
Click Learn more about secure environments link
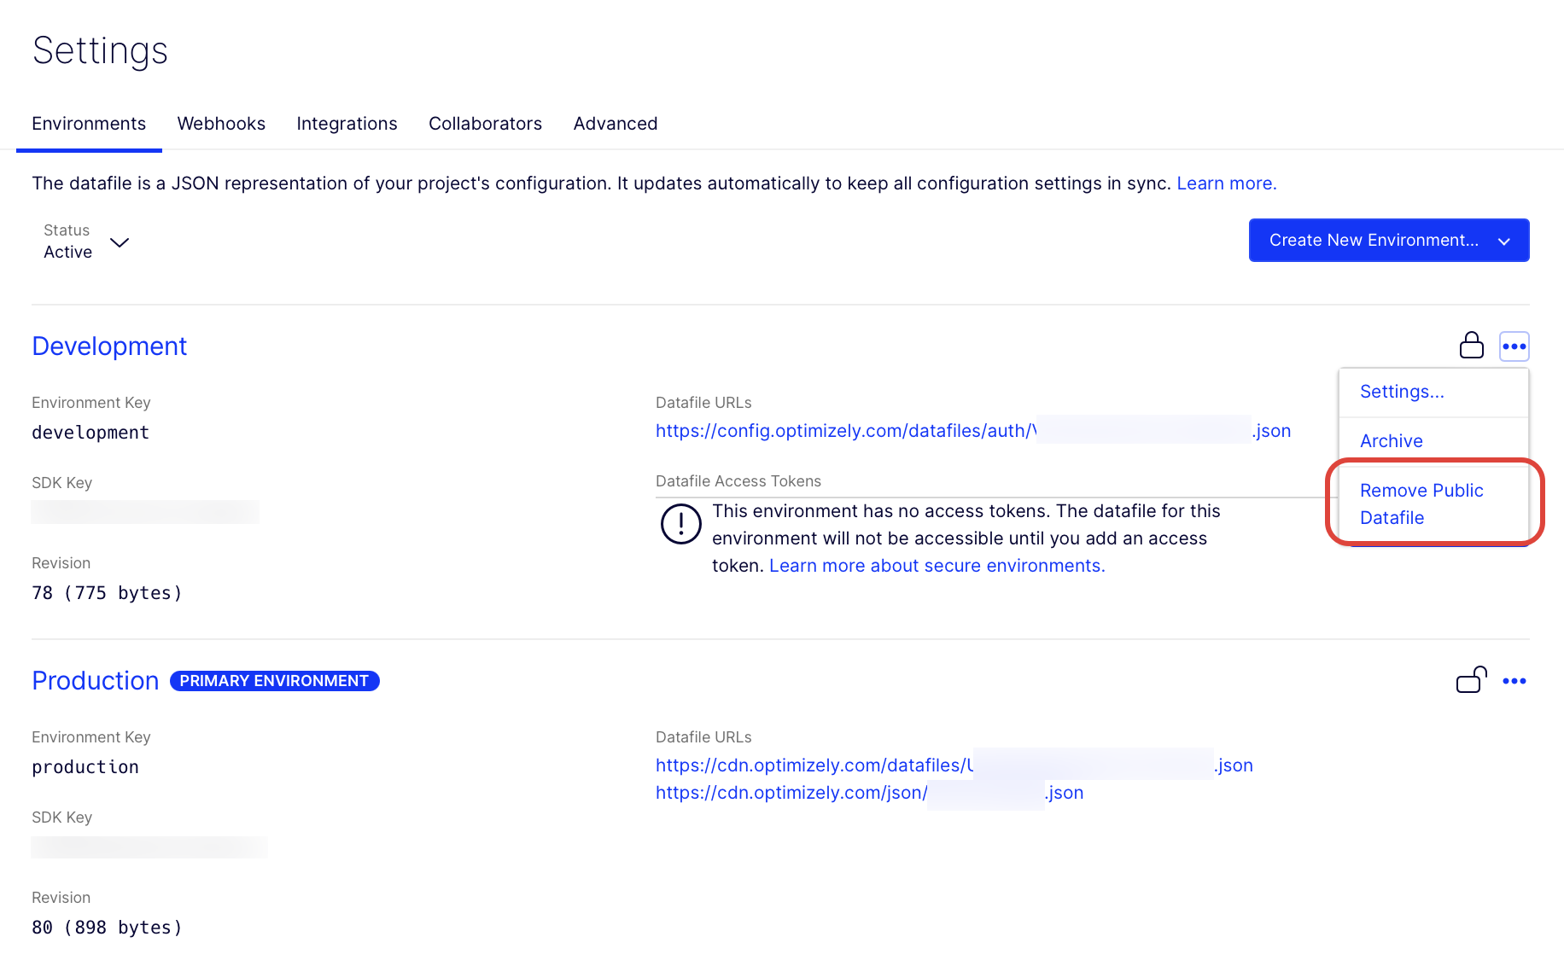pyautogui.click(x=937, y=566)
